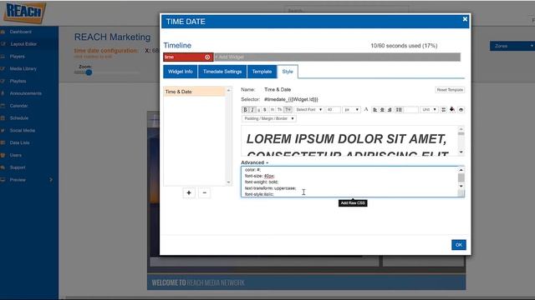Open Calendar in the sidebar
This screenshot has height=300, width=535.
[18, 106]
